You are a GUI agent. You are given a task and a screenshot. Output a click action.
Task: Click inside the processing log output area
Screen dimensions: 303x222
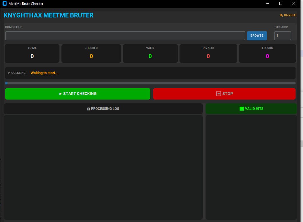click(x=103, y=167)
